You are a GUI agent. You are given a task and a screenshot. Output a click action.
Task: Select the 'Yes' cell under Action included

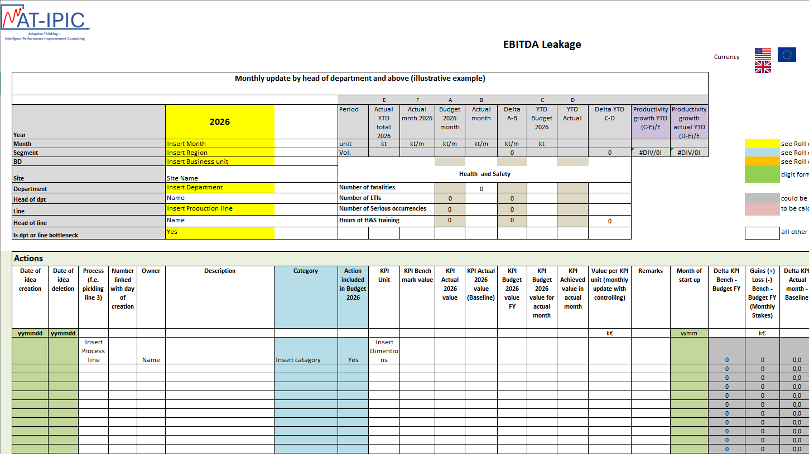[x=353, y=351]
